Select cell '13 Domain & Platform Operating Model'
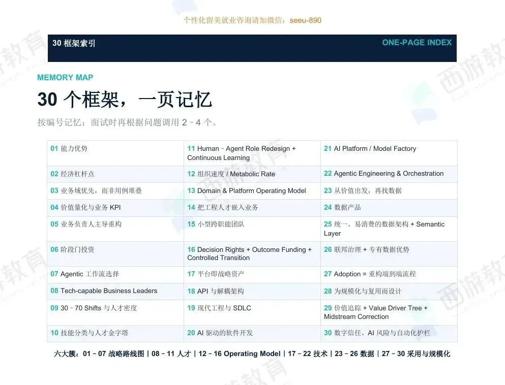 (x=252, y=191)
